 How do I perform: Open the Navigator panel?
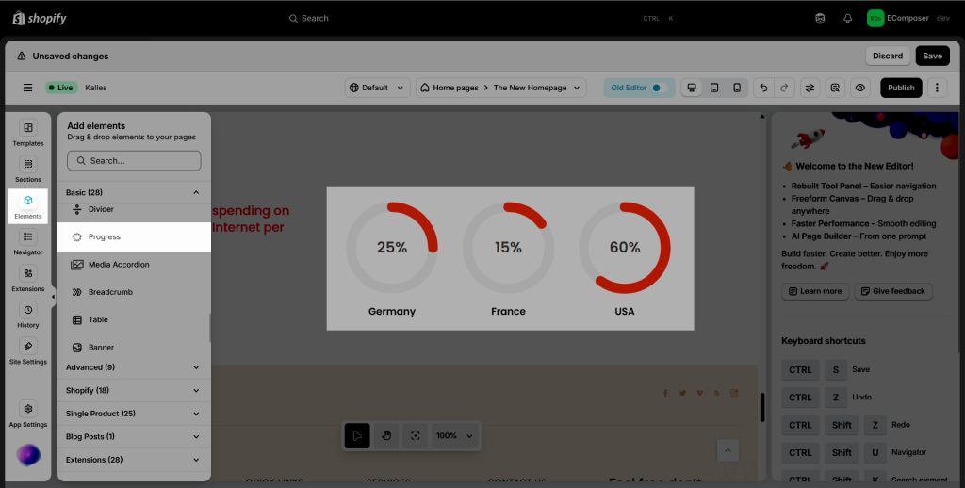pyautogui.click(x=28, y=242)
